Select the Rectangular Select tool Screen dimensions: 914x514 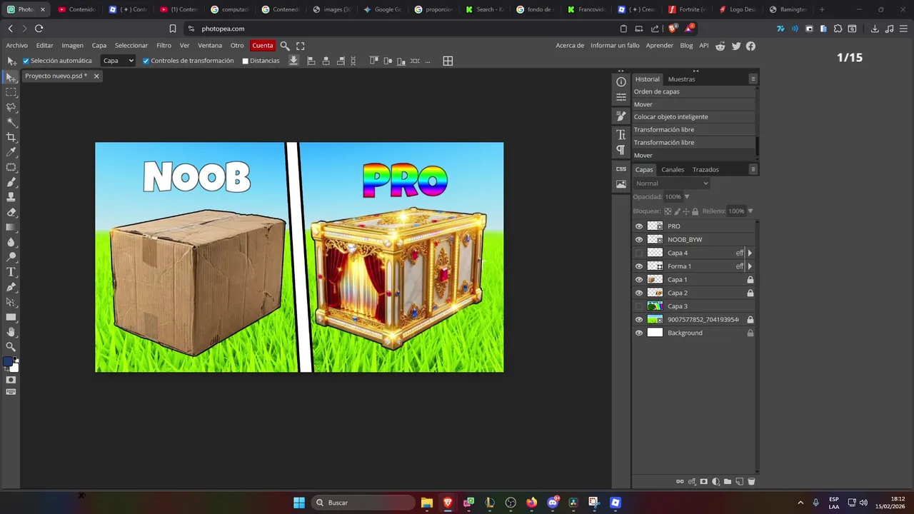coord(11,92)
